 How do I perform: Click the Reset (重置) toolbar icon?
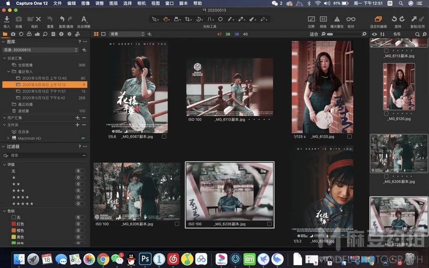point(50,19)
